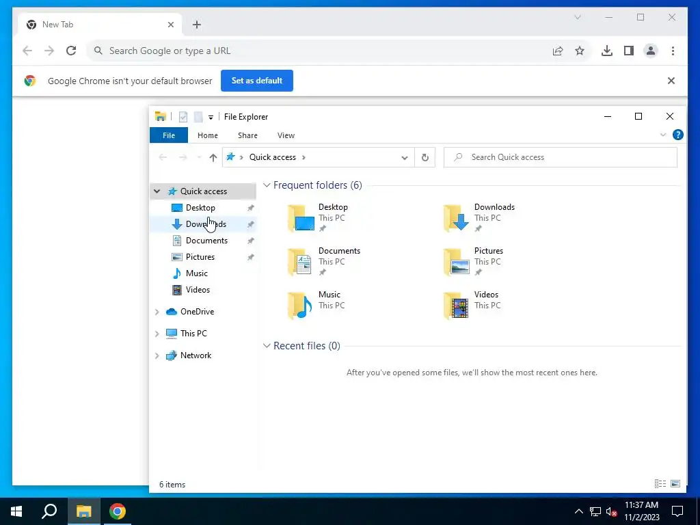The width and height of the screenshot is (700, 525).
Task: Expand the OneDrive tree node
Action: [x=157, y=312]
